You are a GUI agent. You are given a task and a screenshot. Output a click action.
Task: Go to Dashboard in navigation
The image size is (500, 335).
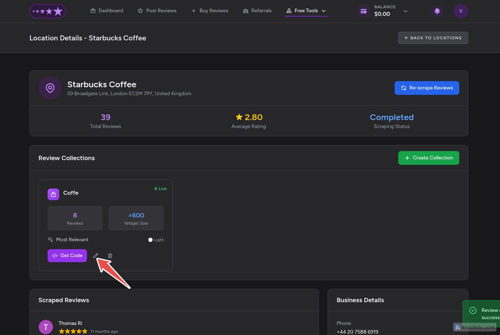(107, 11)
